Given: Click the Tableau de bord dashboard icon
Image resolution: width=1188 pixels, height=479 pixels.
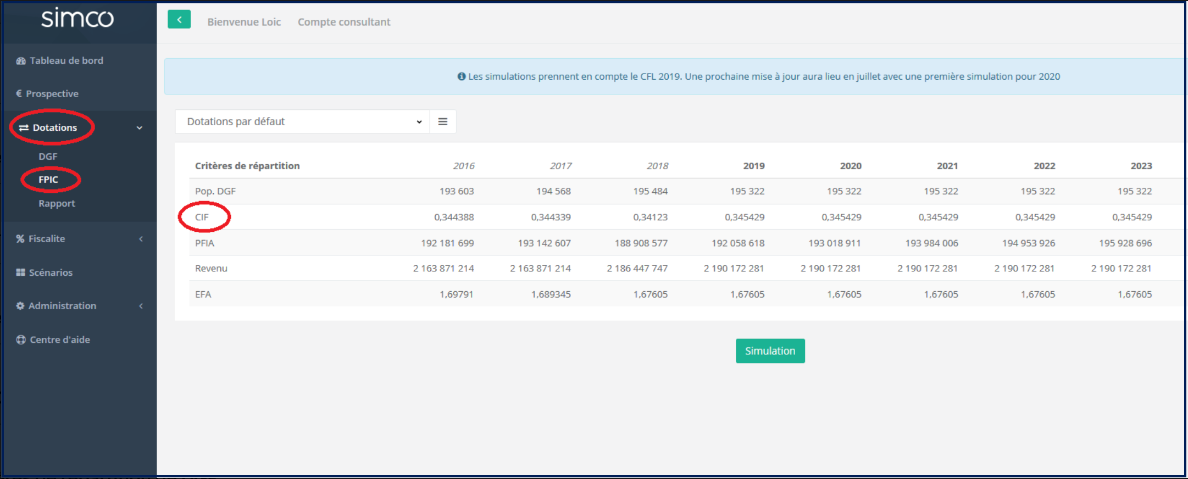Looking at the screenshot, I should coord(21,61).
